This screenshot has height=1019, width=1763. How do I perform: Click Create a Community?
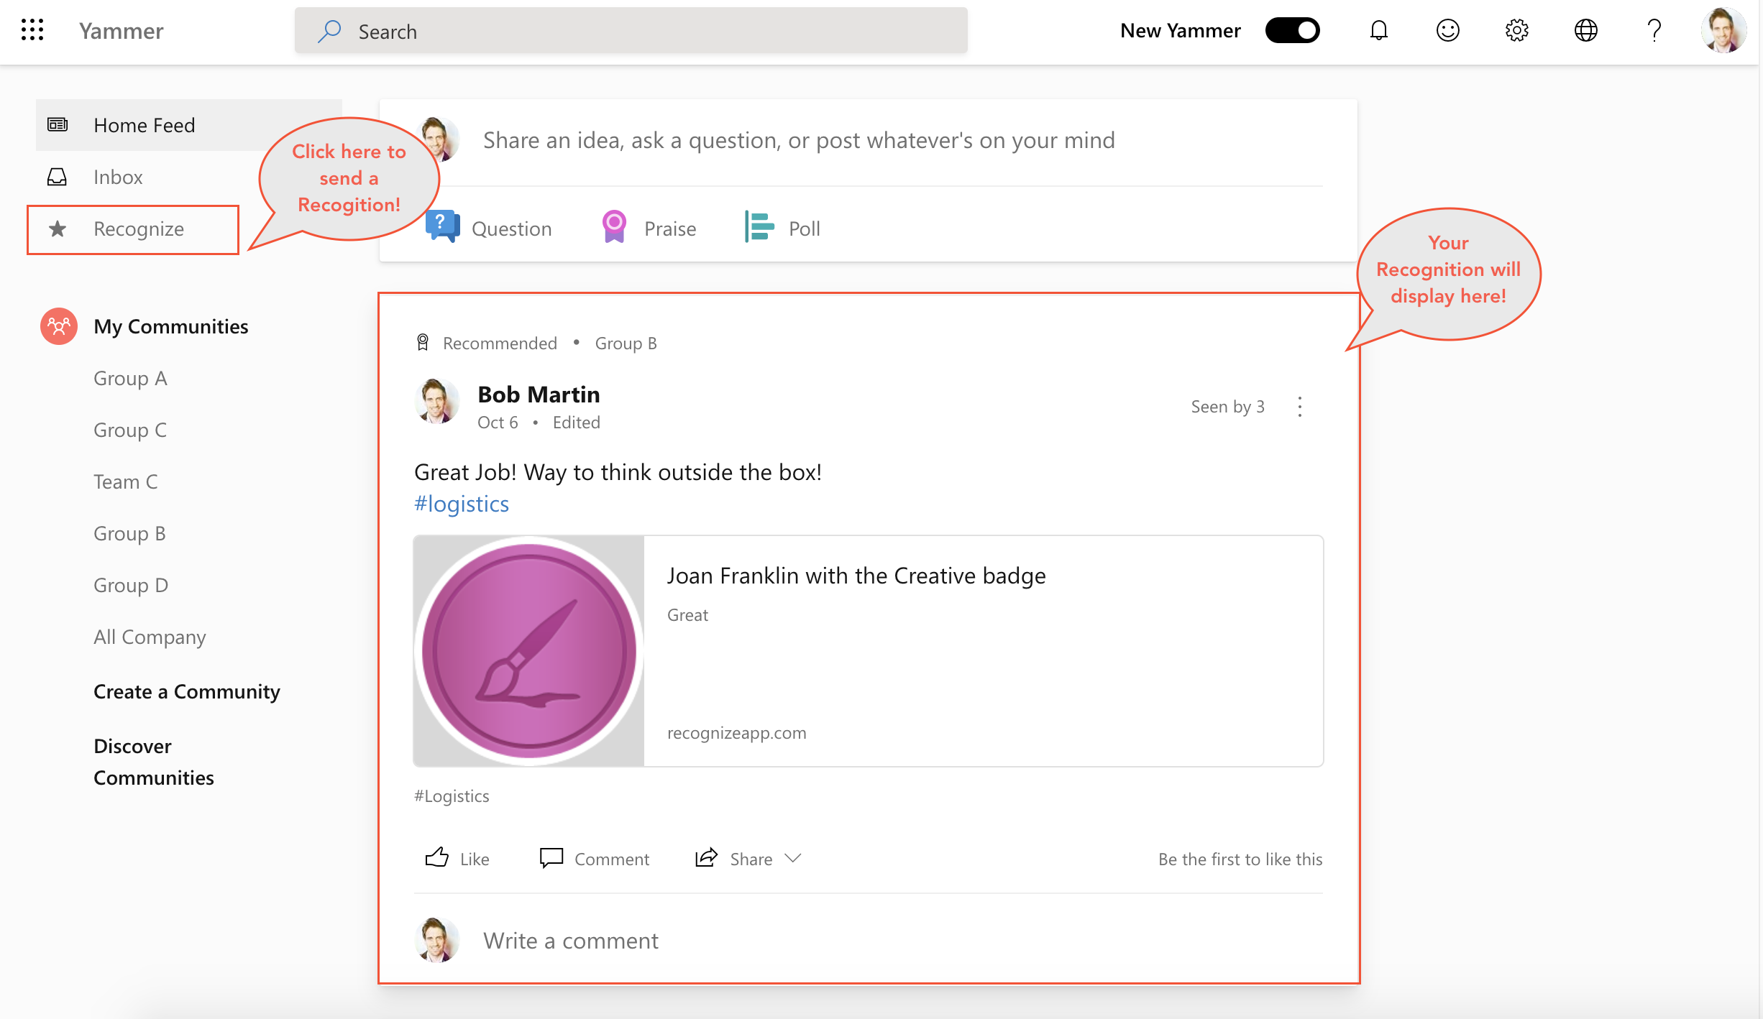click(x=187, y=691)
